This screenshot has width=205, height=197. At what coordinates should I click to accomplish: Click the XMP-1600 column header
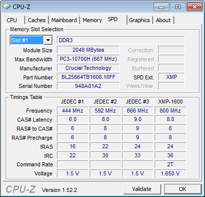click(x=170, y=102)
